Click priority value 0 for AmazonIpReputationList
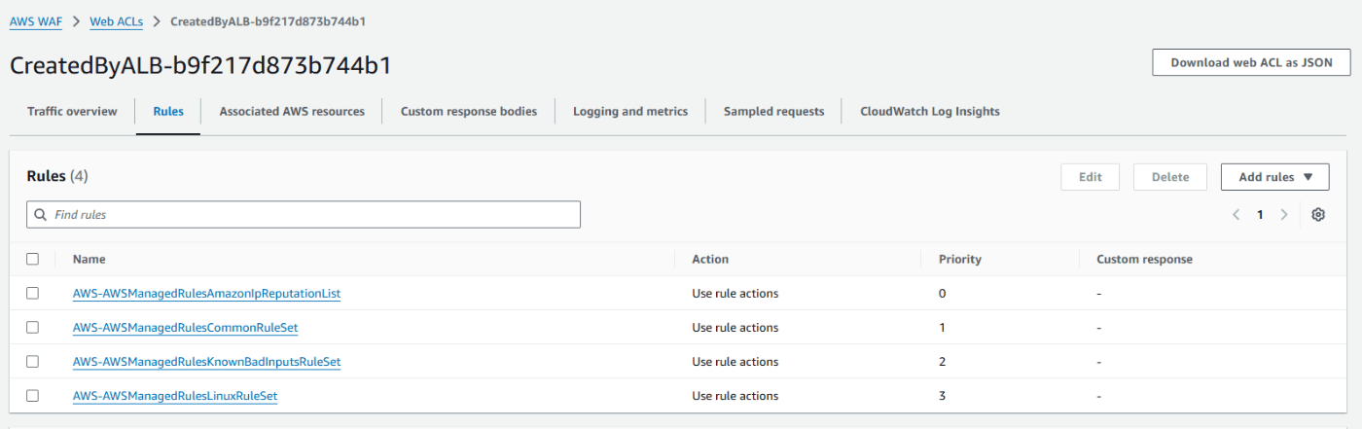Screen dimensions: 1362x429 (943, 294)
